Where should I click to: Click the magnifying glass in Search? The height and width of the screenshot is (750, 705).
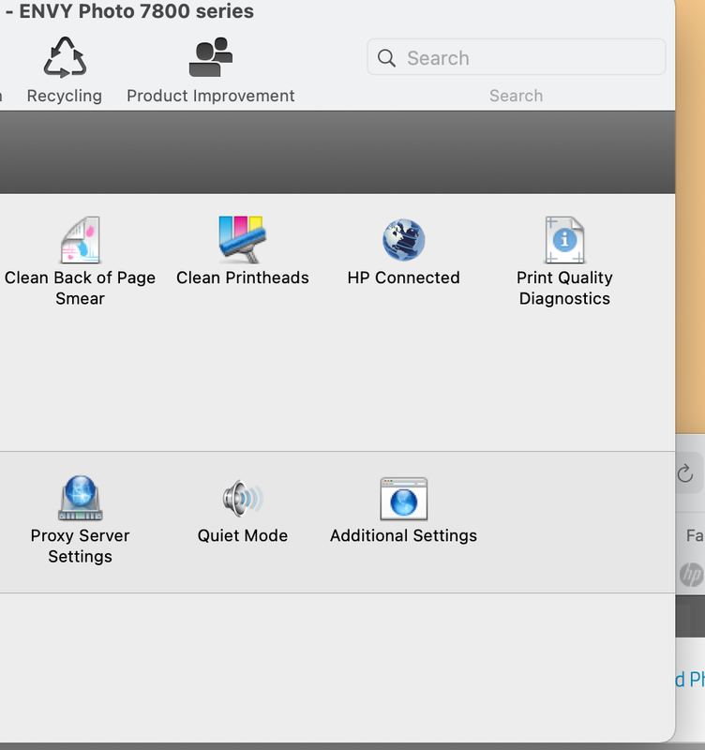(386, 58)
